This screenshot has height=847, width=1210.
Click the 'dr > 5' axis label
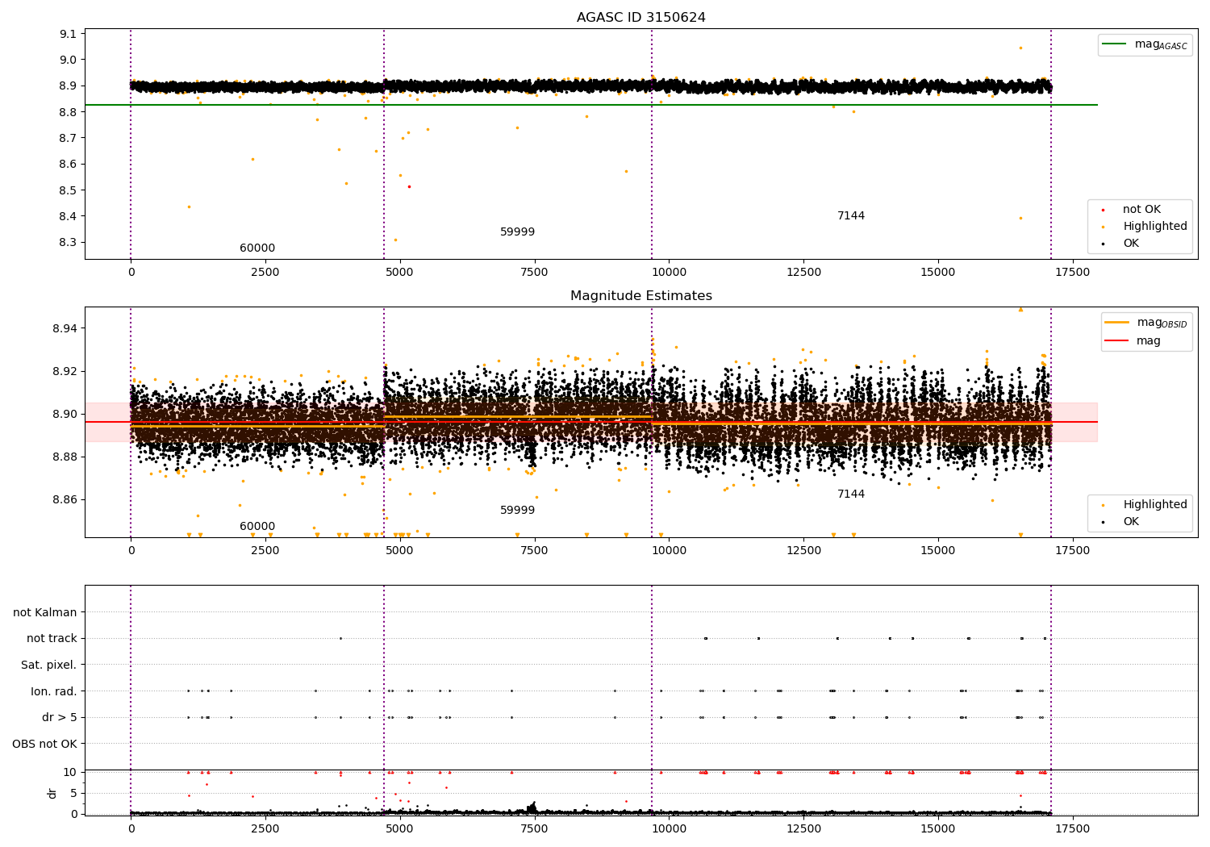tap(60, 718)
